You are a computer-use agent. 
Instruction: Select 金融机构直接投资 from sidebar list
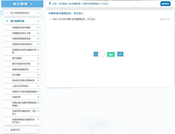click(x=20, y=69)
